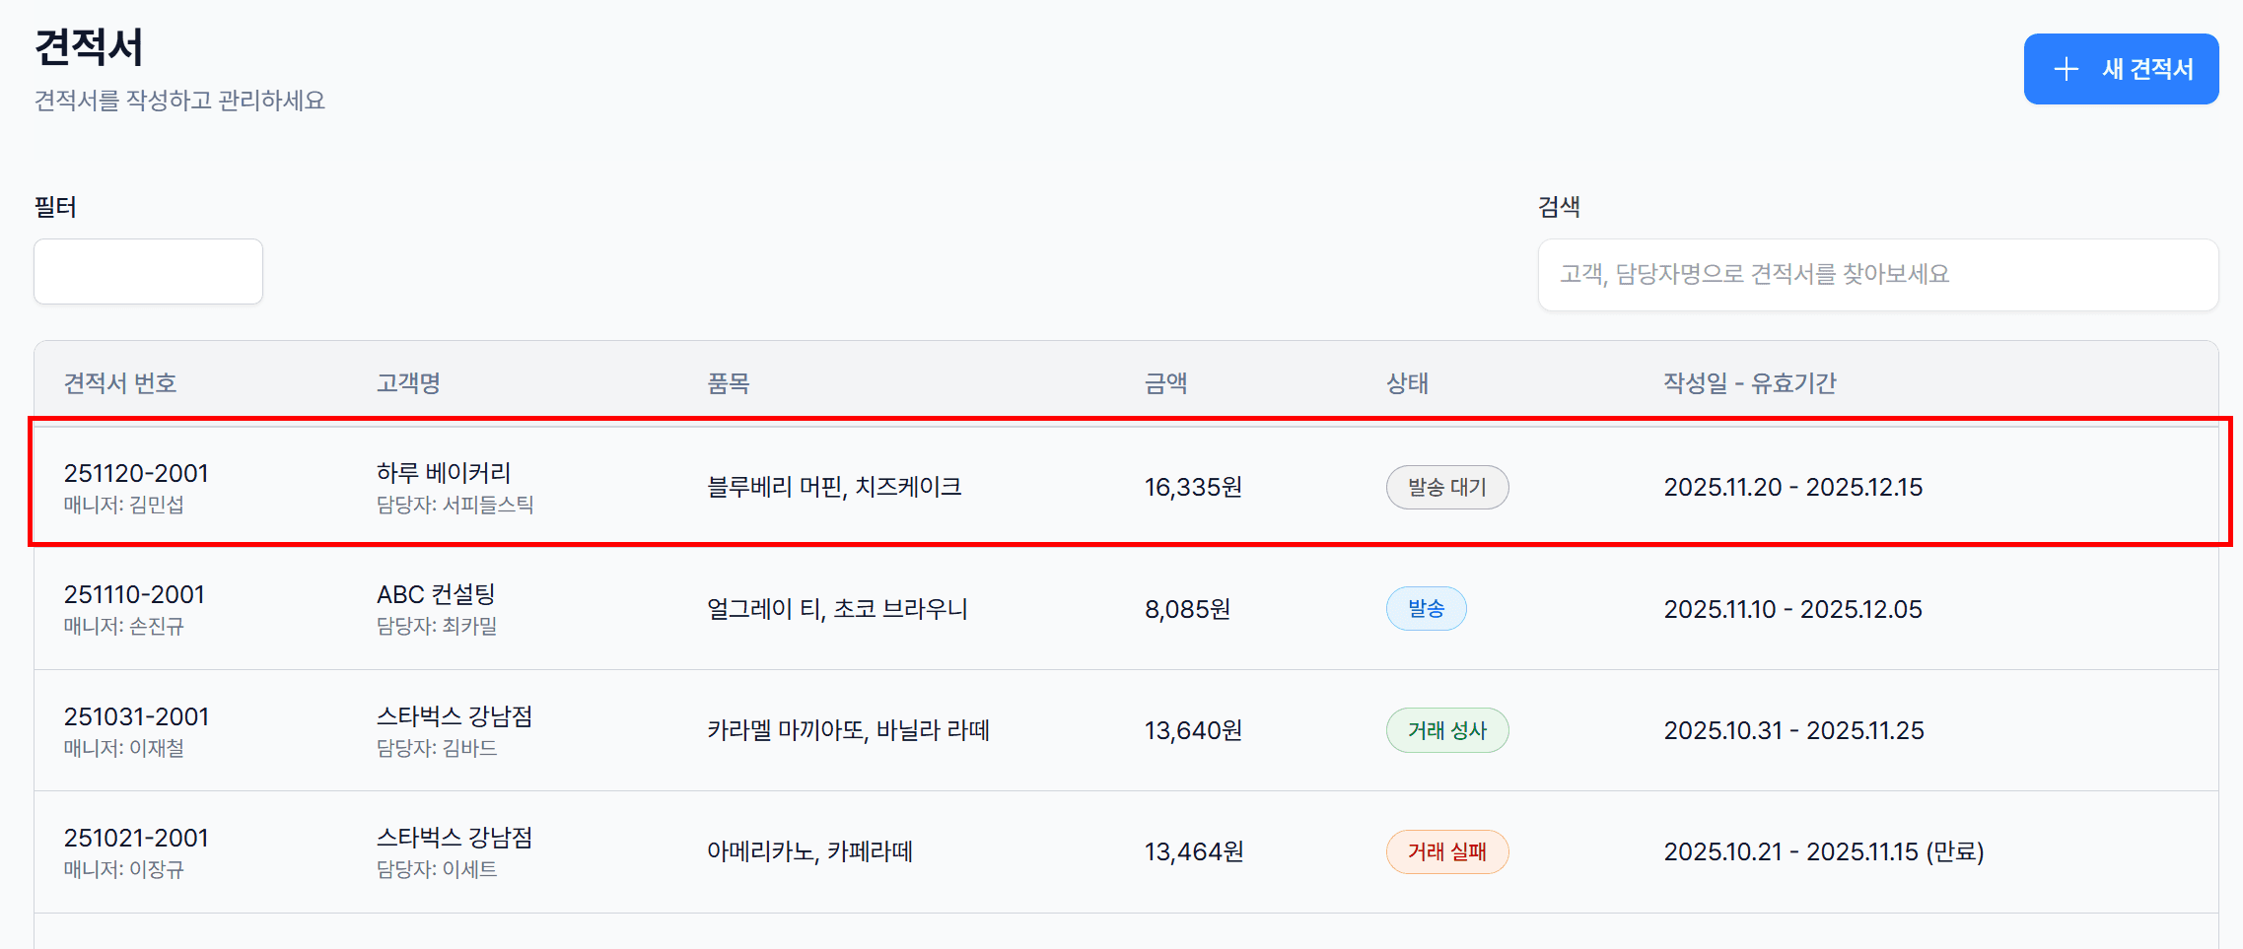Click expired range 2025.10.21 - 2025.11.15 (만료)
This screenshot has width=2243, height=949.
[1824, 851]
